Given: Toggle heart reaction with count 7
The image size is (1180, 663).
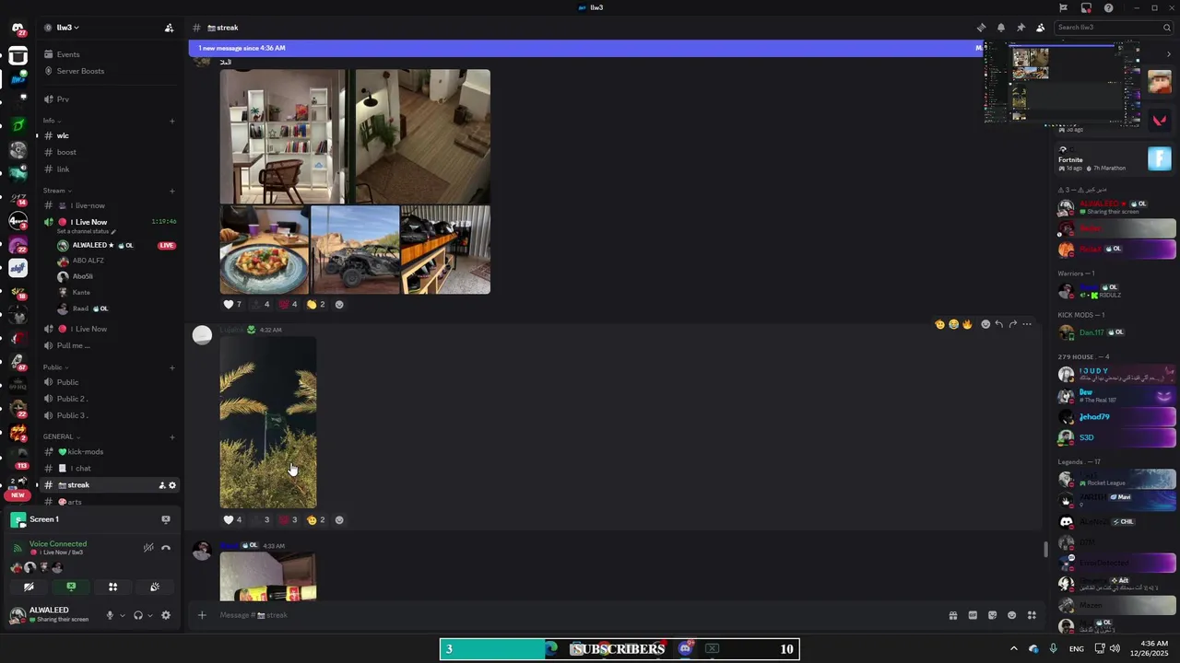Looking at the screenshot, I should click(232, 304).
